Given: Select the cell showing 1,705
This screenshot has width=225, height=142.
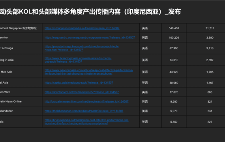Looking at the screenshot, I should (x=210, y=72).
